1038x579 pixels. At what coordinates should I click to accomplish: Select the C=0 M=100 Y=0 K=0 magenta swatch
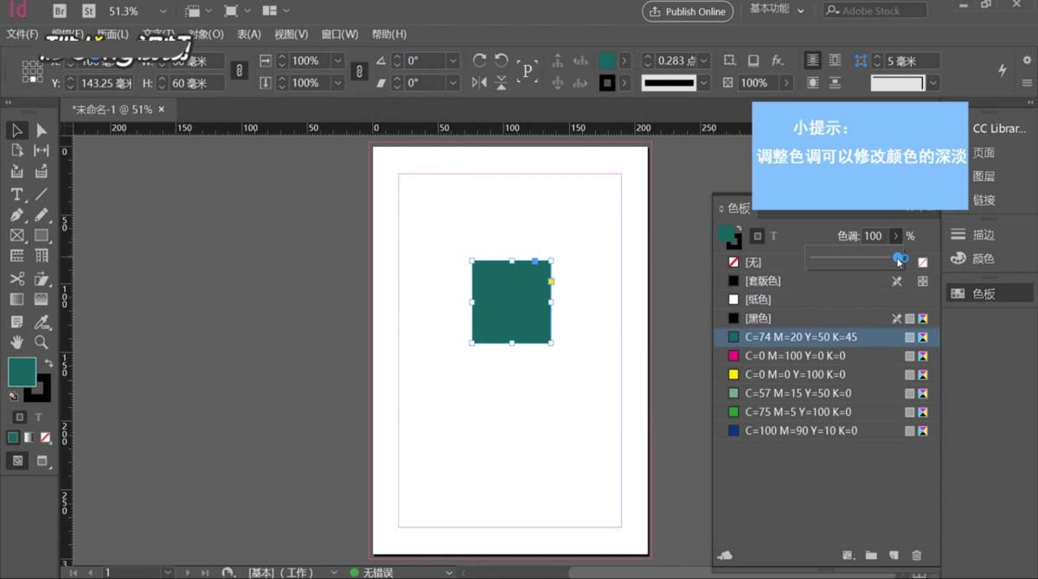[x=796, y=355]
